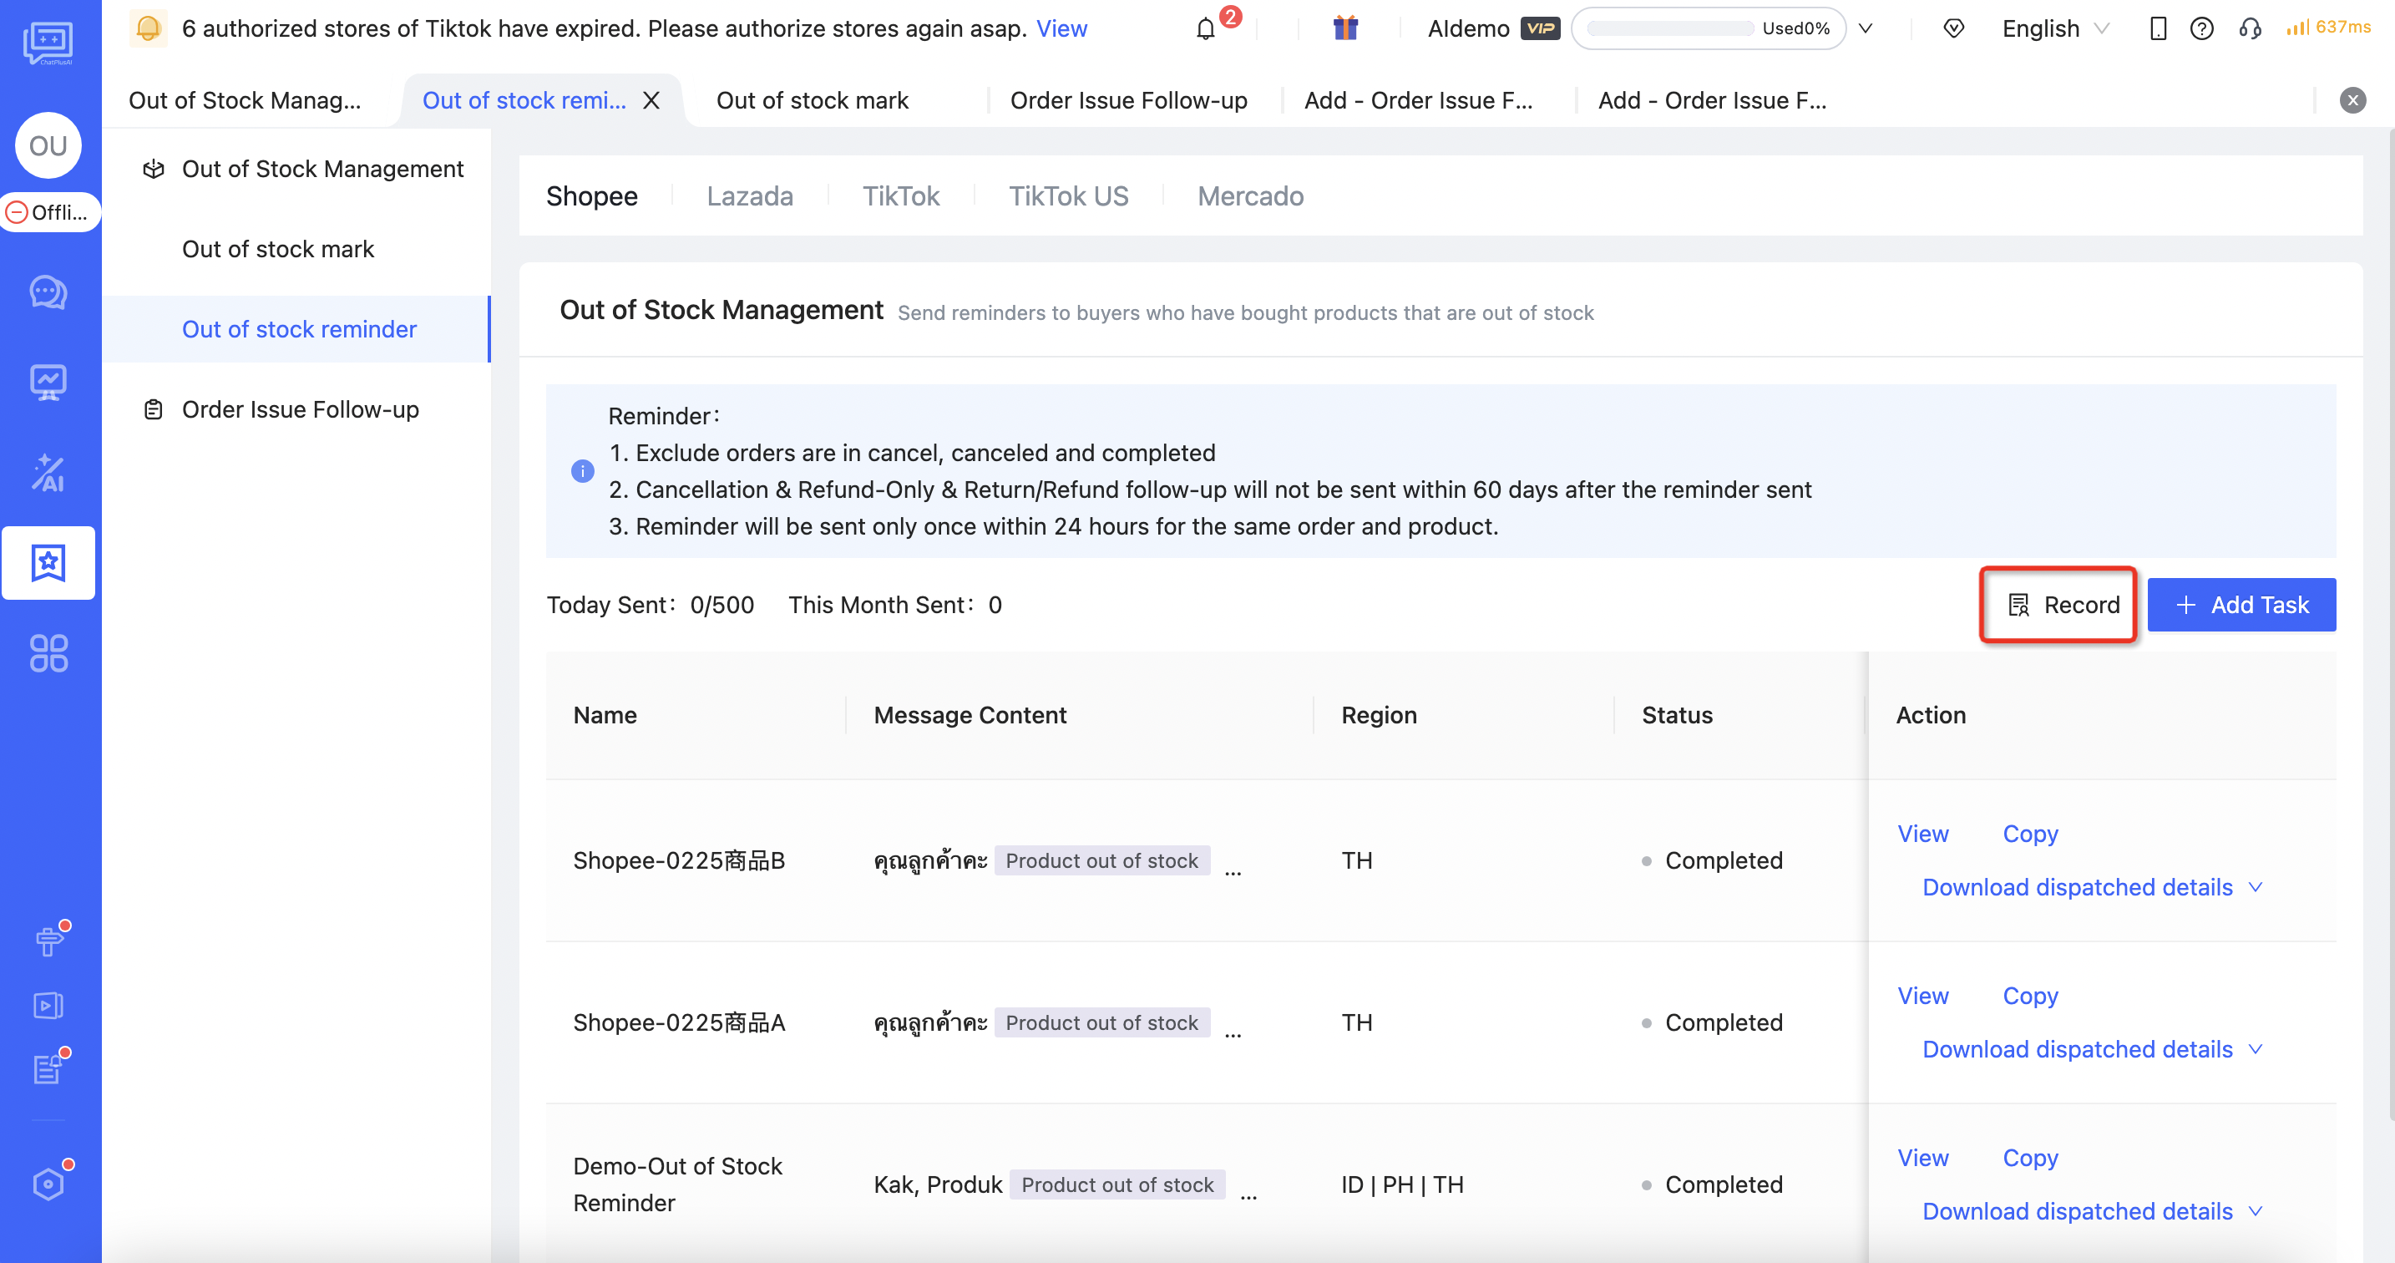This screenshot has width=2395, height=1263.
Task: Expand message ellipsis for Shopee-0225商品B
Action: (1232, 870)
